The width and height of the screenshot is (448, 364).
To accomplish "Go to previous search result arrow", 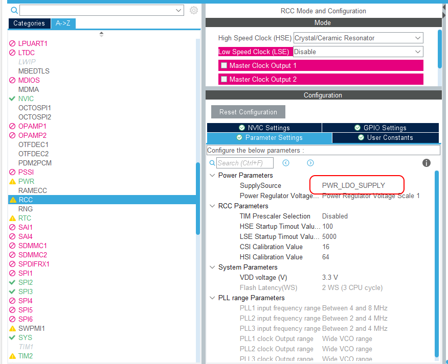I will tap(286, 163).
